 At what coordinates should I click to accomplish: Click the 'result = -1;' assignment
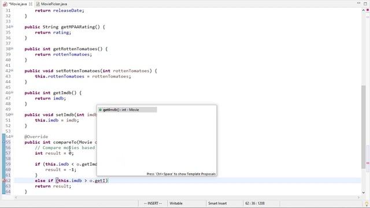pos(61,169)
